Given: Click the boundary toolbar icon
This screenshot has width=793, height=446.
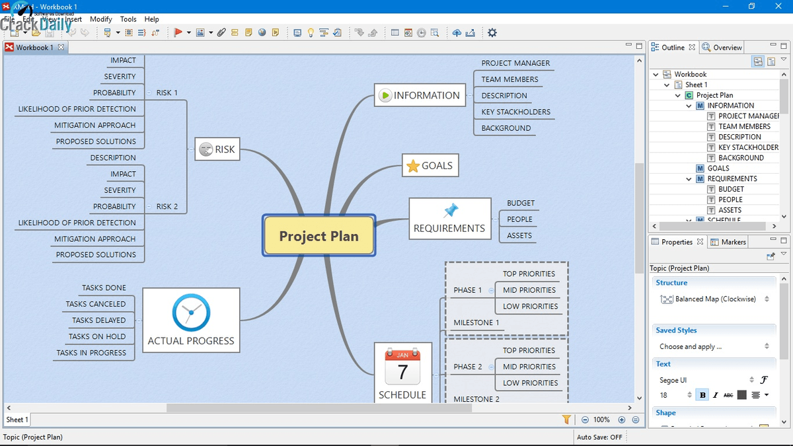Looking at the screenshot, I should (129, 32).
